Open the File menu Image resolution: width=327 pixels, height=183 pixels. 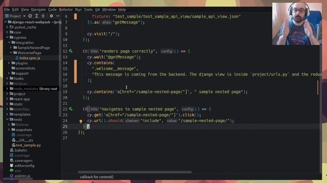click(7, 10)
